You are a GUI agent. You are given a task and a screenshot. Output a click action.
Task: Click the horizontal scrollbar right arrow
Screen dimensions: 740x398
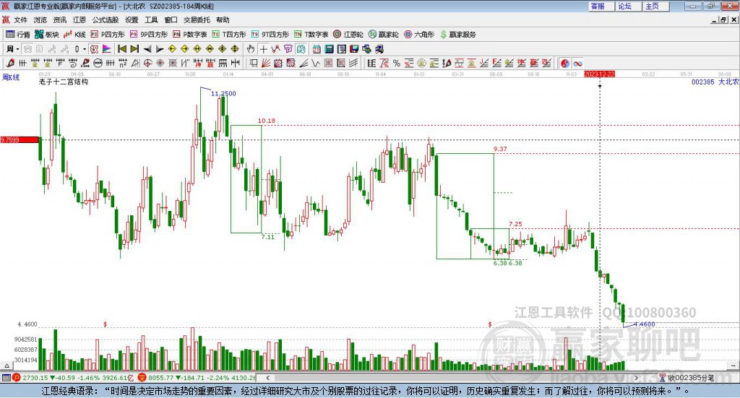point(636,378)
